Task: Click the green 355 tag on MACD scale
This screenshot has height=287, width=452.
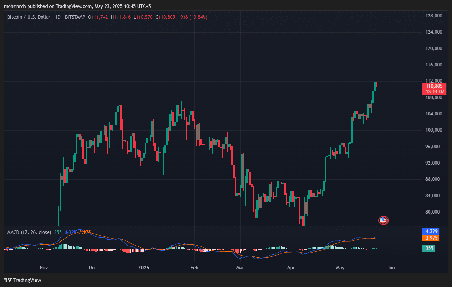Action: (x=429, y=248)
